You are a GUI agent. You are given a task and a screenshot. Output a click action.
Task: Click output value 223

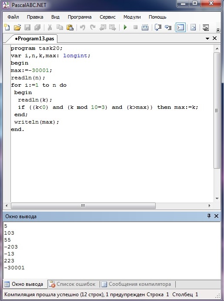9,261
